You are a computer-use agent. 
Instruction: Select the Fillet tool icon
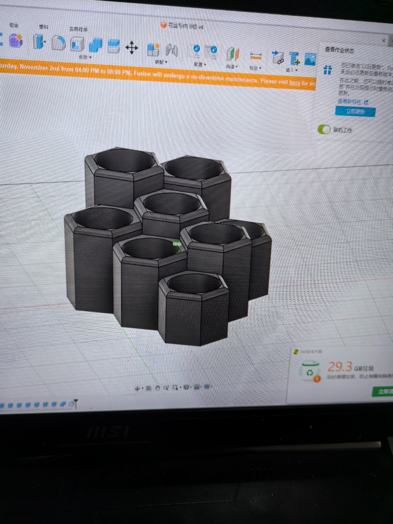pos(58,43)
